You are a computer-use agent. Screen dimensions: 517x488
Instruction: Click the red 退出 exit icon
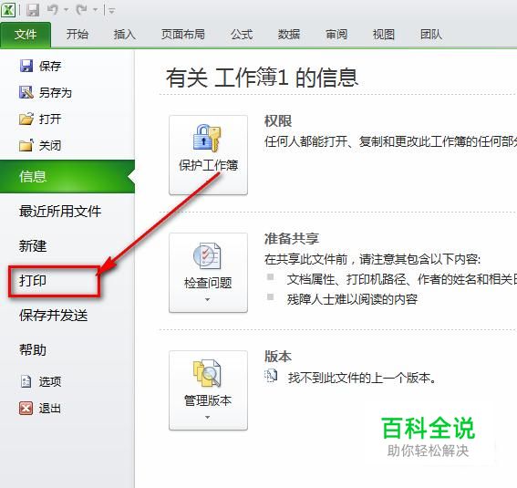pos(26,408)
